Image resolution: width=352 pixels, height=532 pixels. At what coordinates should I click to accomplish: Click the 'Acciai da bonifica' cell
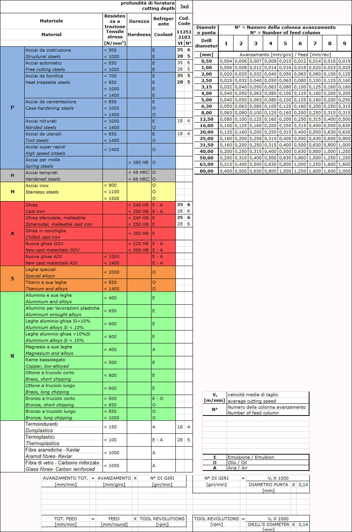tap(64, 76)
